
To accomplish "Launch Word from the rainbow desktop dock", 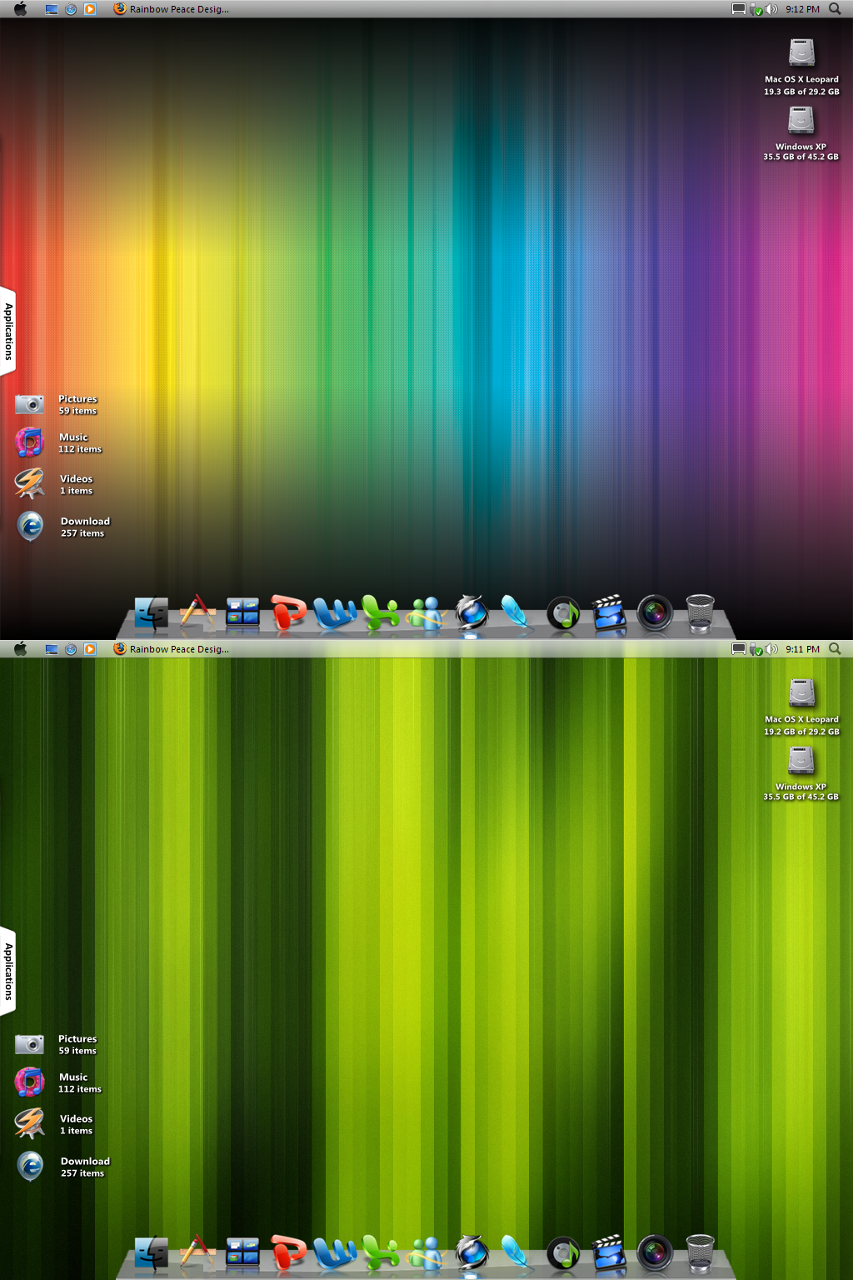I will click(335, 614).
